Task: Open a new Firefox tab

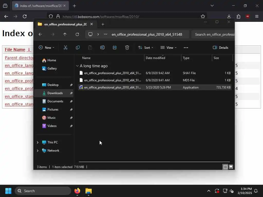Action: (x=74, y=6)
